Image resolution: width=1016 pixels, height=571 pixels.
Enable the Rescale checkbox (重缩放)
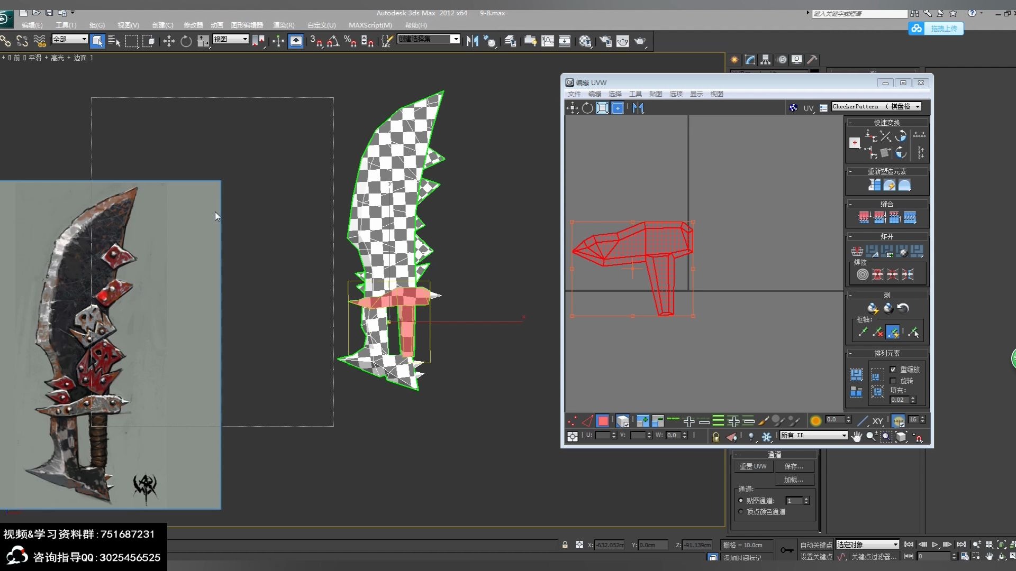(893, 370)
